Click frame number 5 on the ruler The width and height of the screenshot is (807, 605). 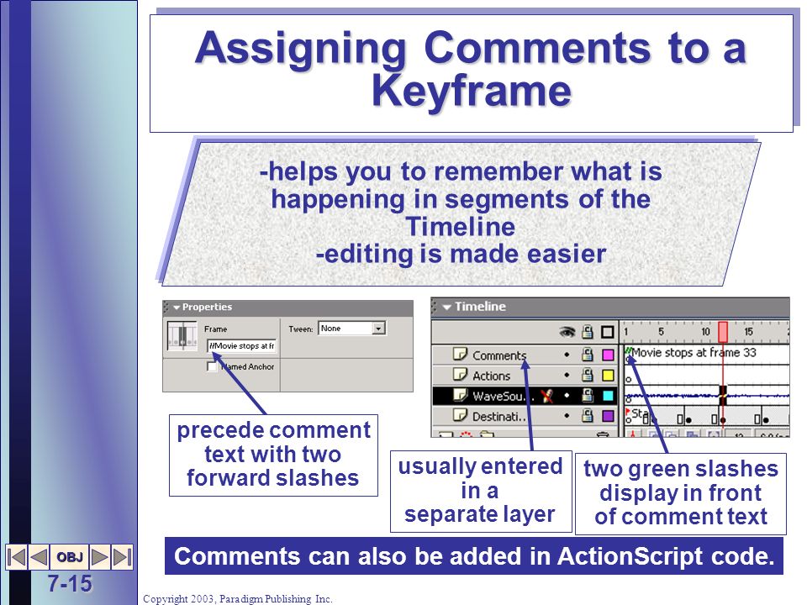point(661,332)
